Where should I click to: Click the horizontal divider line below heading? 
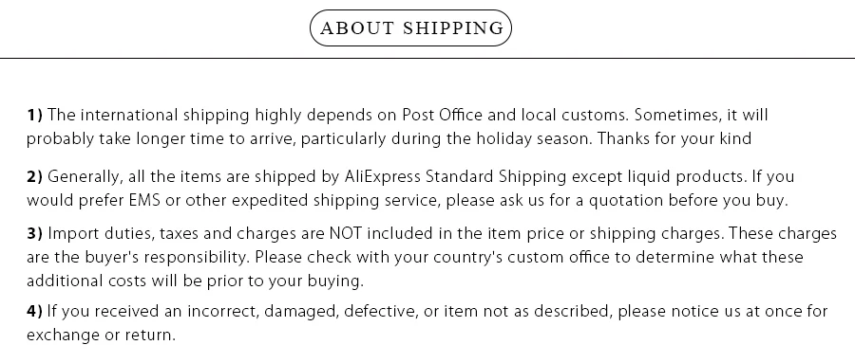pos(427,58)
